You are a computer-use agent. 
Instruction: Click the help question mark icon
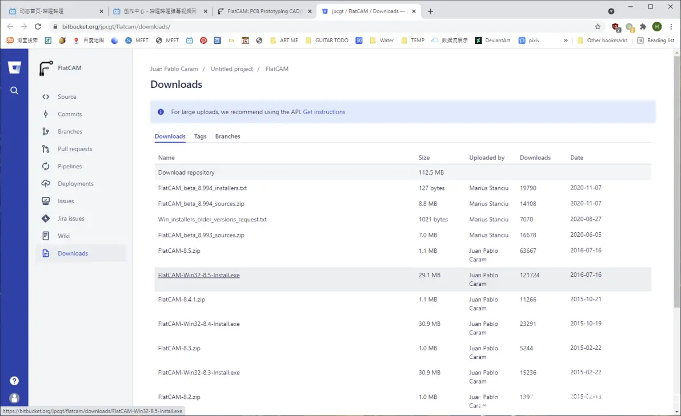click(x=14, y=381)
